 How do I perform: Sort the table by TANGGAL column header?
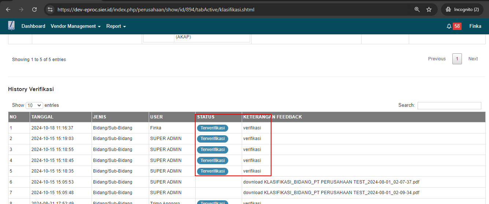pyautogui.click(x=42, y=117)
